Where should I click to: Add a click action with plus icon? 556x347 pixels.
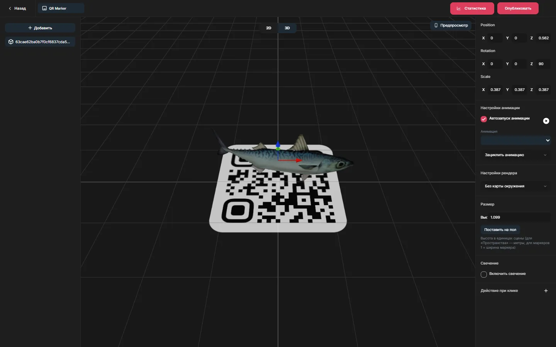coord(546,291)
